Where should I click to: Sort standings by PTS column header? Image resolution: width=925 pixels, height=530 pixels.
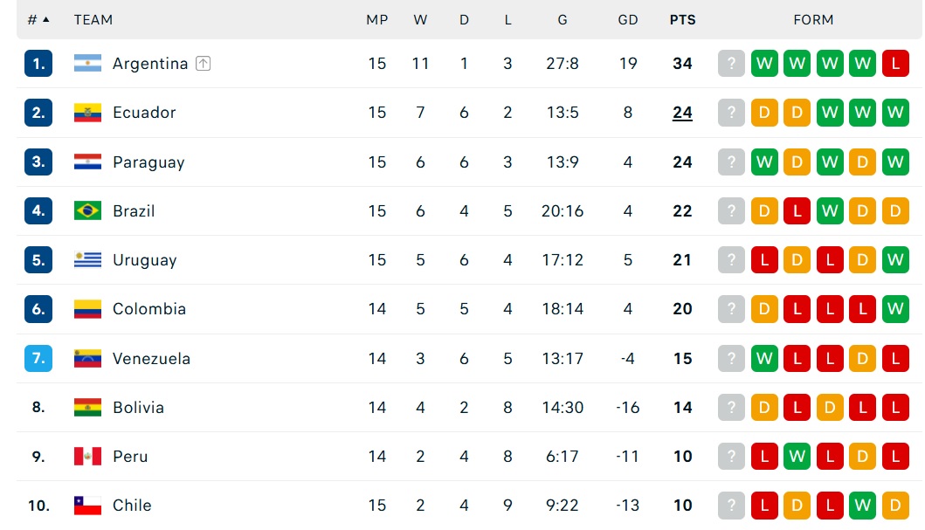[x=682, y=20]
